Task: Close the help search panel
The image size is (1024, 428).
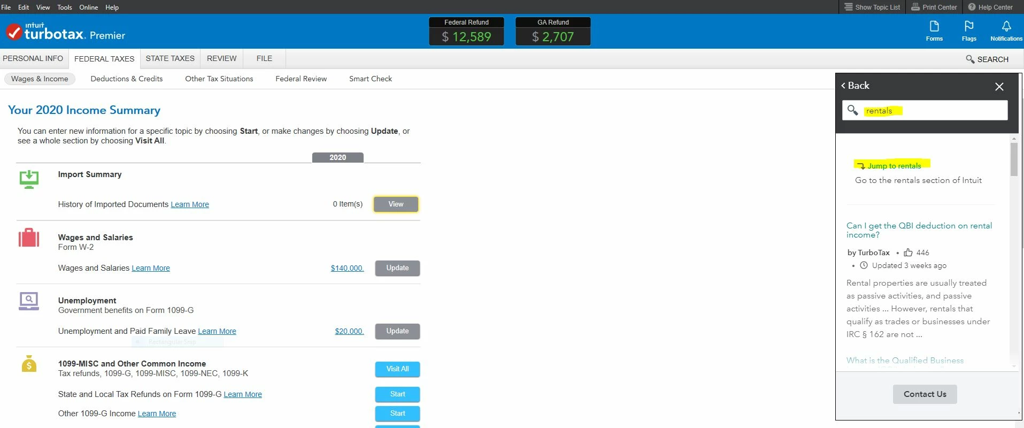Action: tap(999, 87)
